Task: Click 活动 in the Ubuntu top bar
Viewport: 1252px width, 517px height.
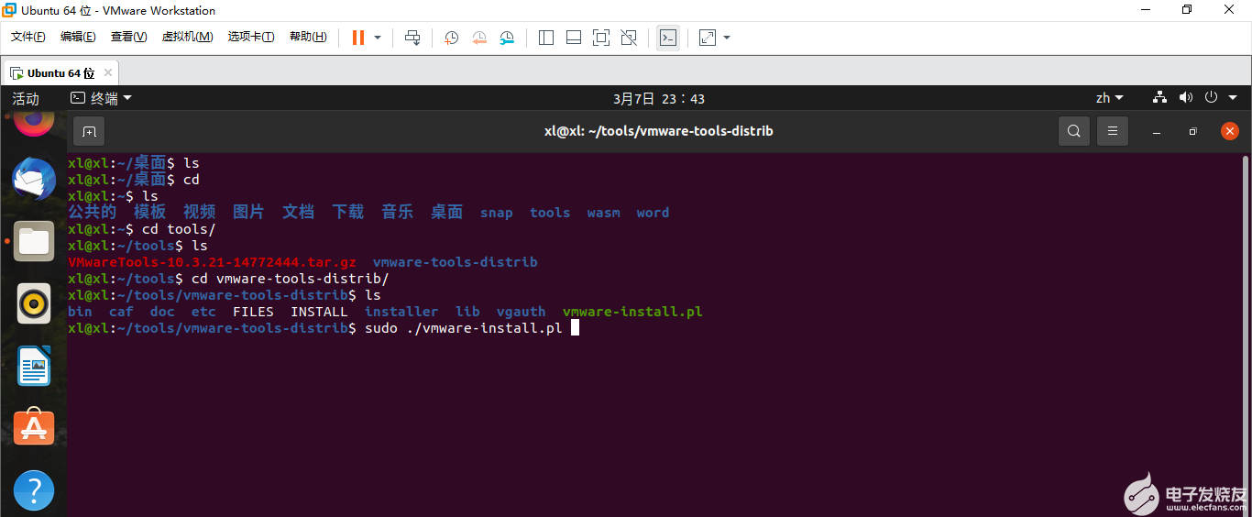Action: click(26, 98)
